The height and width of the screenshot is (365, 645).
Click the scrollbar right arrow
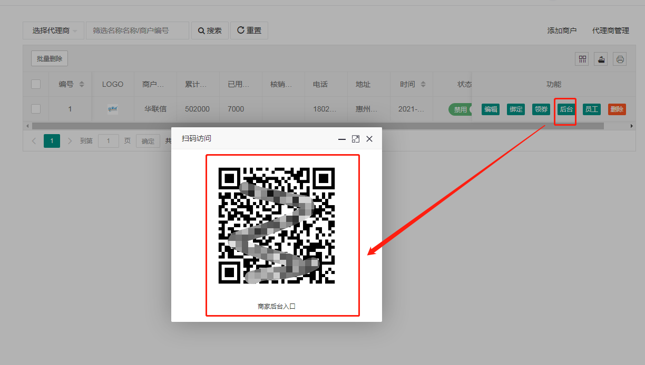[632, 126]
